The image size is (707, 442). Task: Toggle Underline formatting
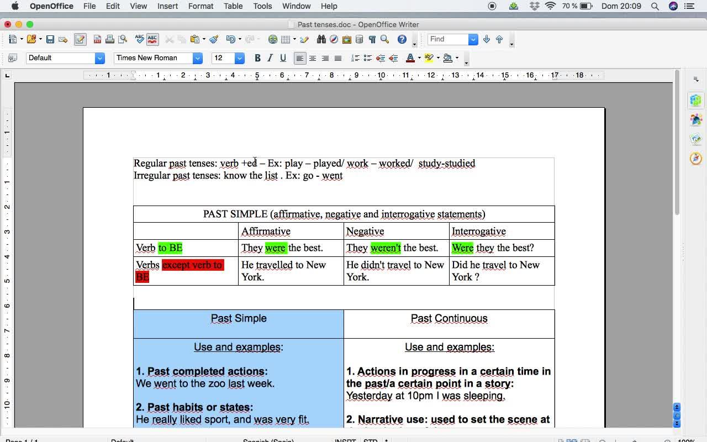pos(283,58)
